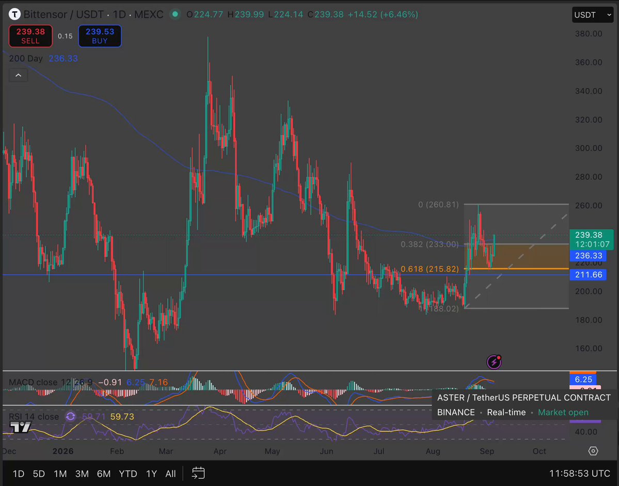This screenshot has width=619, height=486.
Task: Click the 11:58:53 UTC timezone button
Action: point(580,474)
